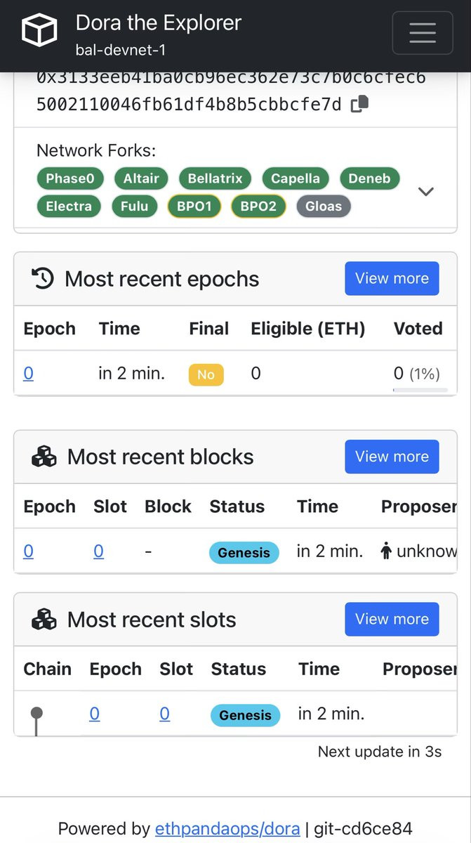This screenshot has height=843, width=471.
Task: Click the voted progress bar for epoch 0
Action: point(420,389)
